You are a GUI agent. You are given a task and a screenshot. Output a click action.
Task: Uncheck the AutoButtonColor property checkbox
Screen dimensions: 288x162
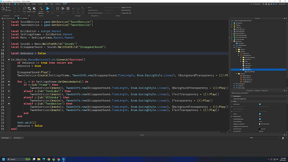coord(260,119)
